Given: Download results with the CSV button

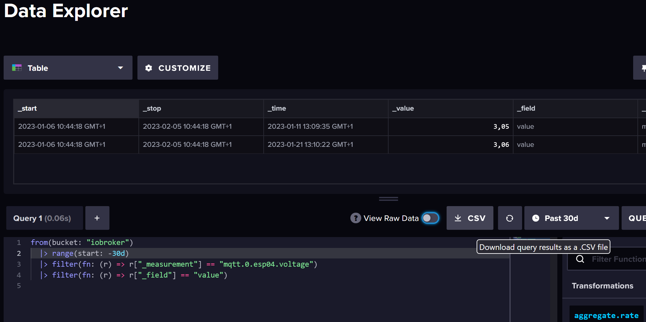Looking at the screenshot, I should click(x=470, y=218).
